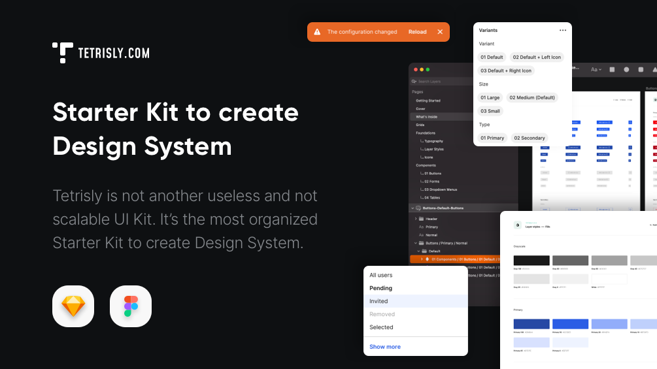Viewport: 657px width, 369px height.
Task: Select Invited in the dropdown menu
Action: tap(416, 301)
